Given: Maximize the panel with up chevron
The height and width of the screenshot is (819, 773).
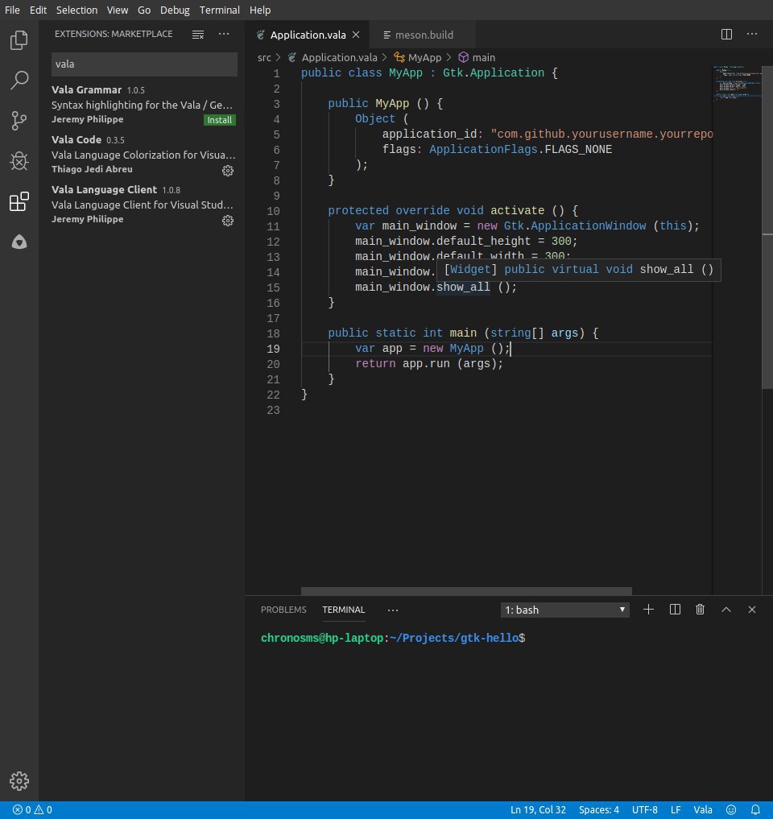Looking at the screenshot, I should pyautogui.click(x=726, y=610).
